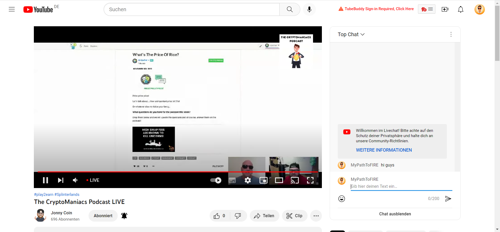Seek on the red video progress bar

(x=178, y=172)
